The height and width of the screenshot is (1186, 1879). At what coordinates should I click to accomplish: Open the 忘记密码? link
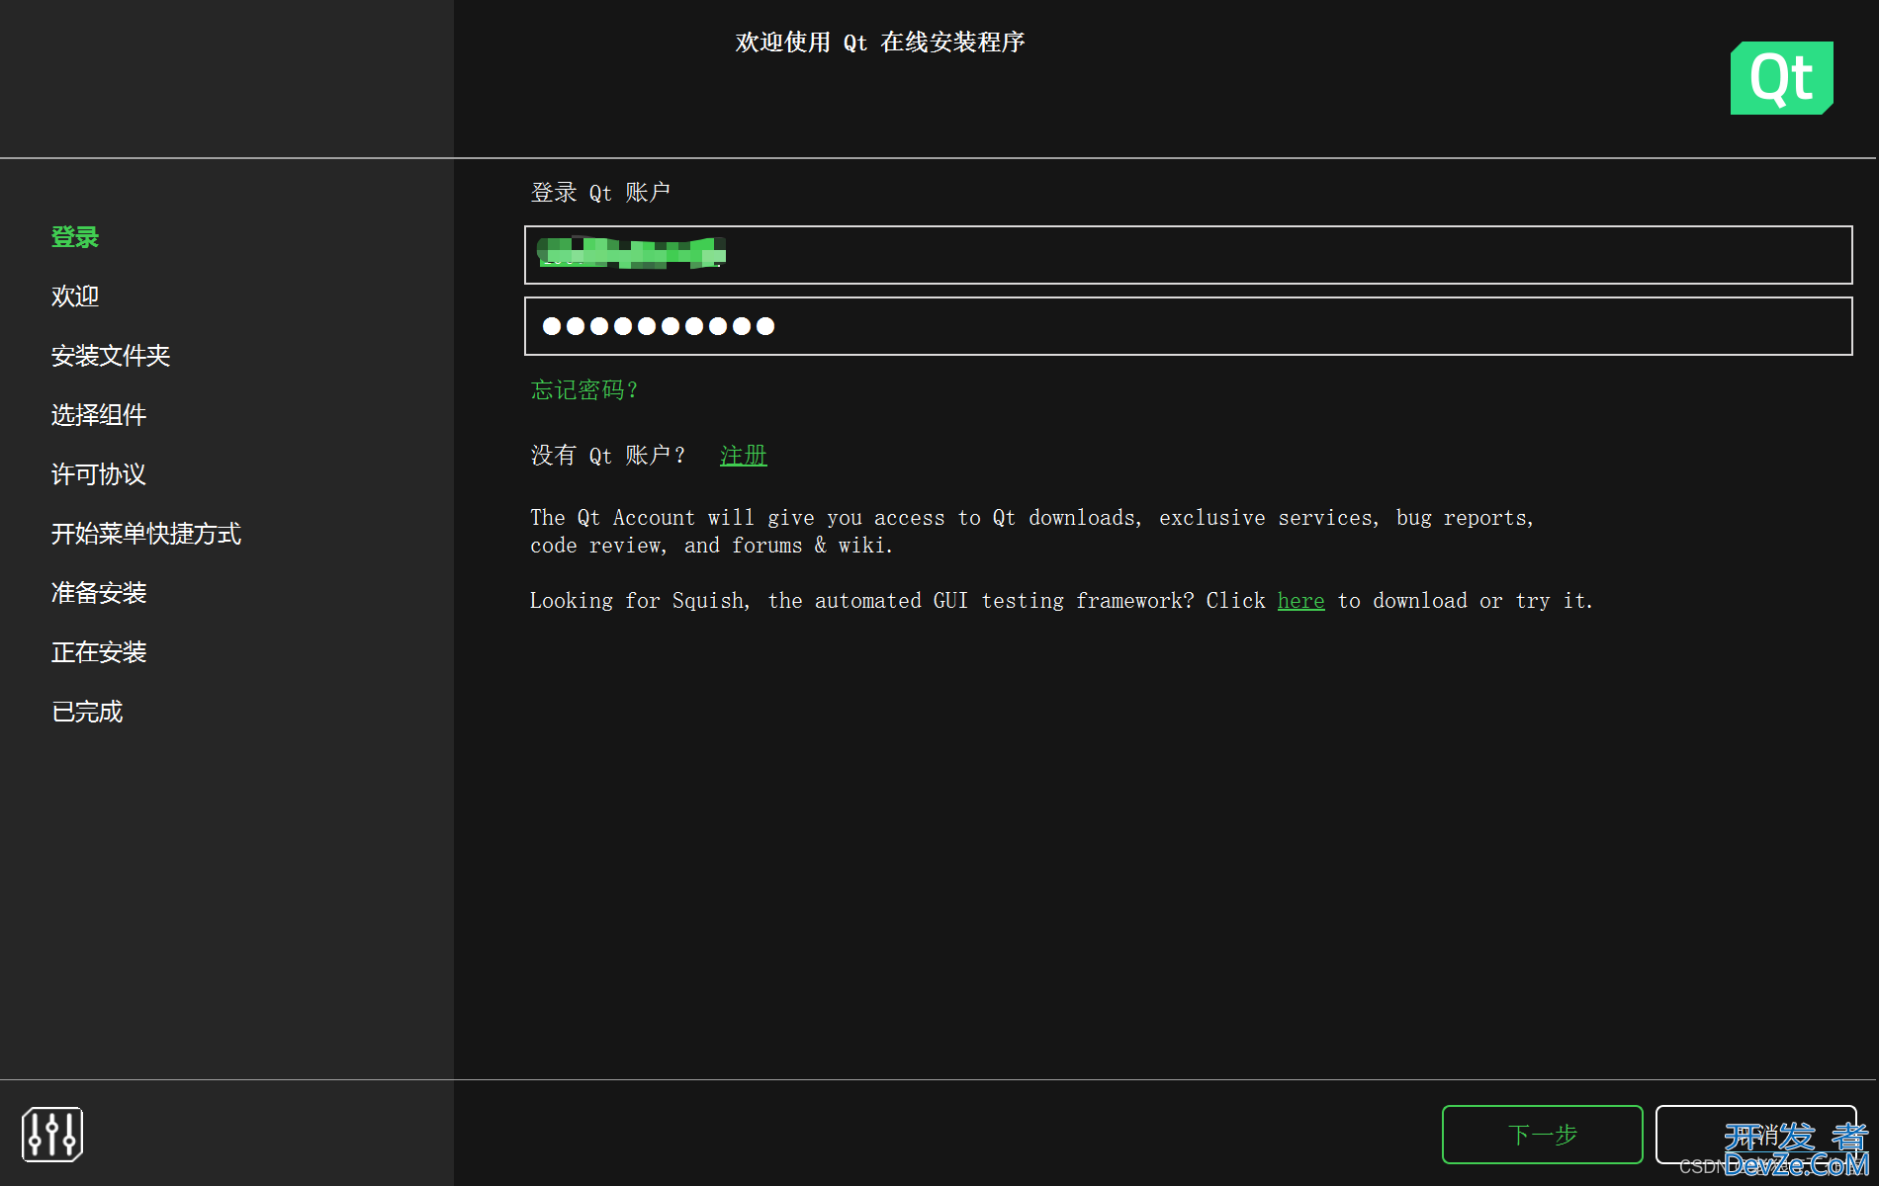(x=584, y=390)
